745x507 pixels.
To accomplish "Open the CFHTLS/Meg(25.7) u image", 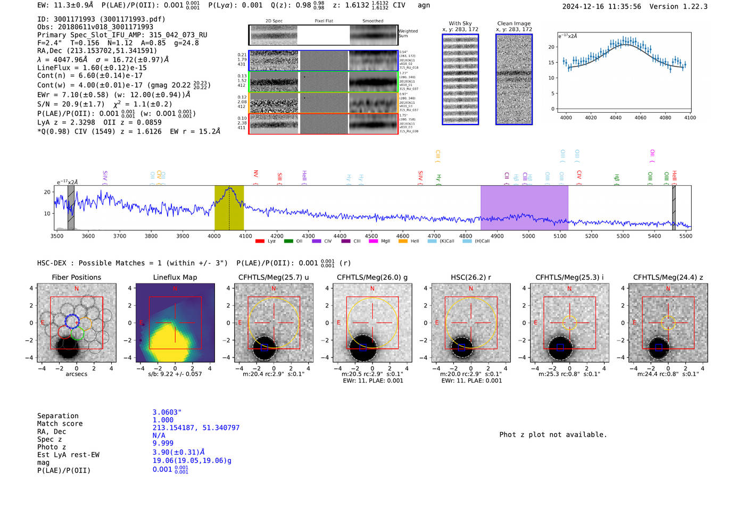I will coord(274,323).
